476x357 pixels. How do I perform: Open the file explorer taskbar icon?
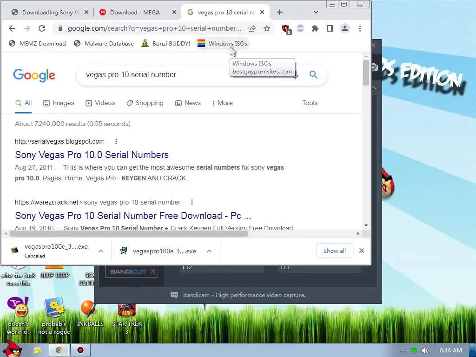tap(37, 350)
